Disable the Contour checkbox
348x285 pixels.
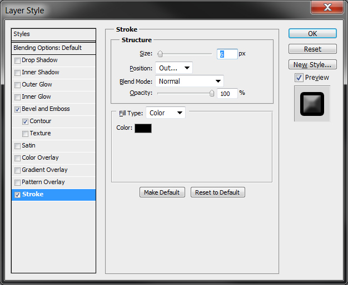26,121
